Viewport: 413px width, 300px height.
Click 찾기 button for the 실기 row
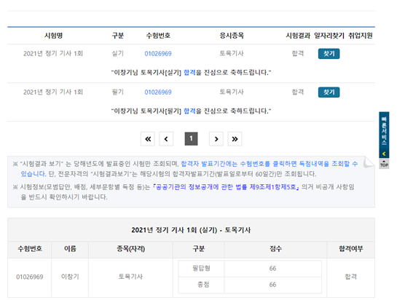(329, 54)
